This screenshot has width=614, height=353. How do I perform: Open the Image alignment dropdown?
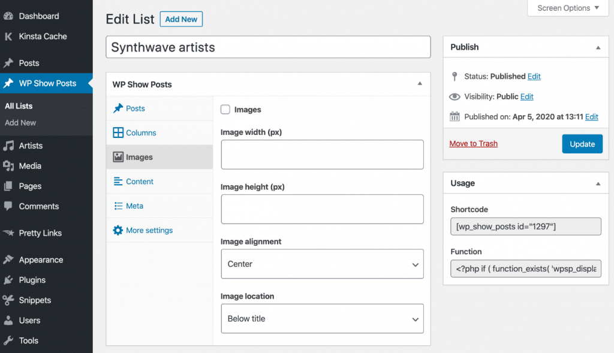coord(322,264)
